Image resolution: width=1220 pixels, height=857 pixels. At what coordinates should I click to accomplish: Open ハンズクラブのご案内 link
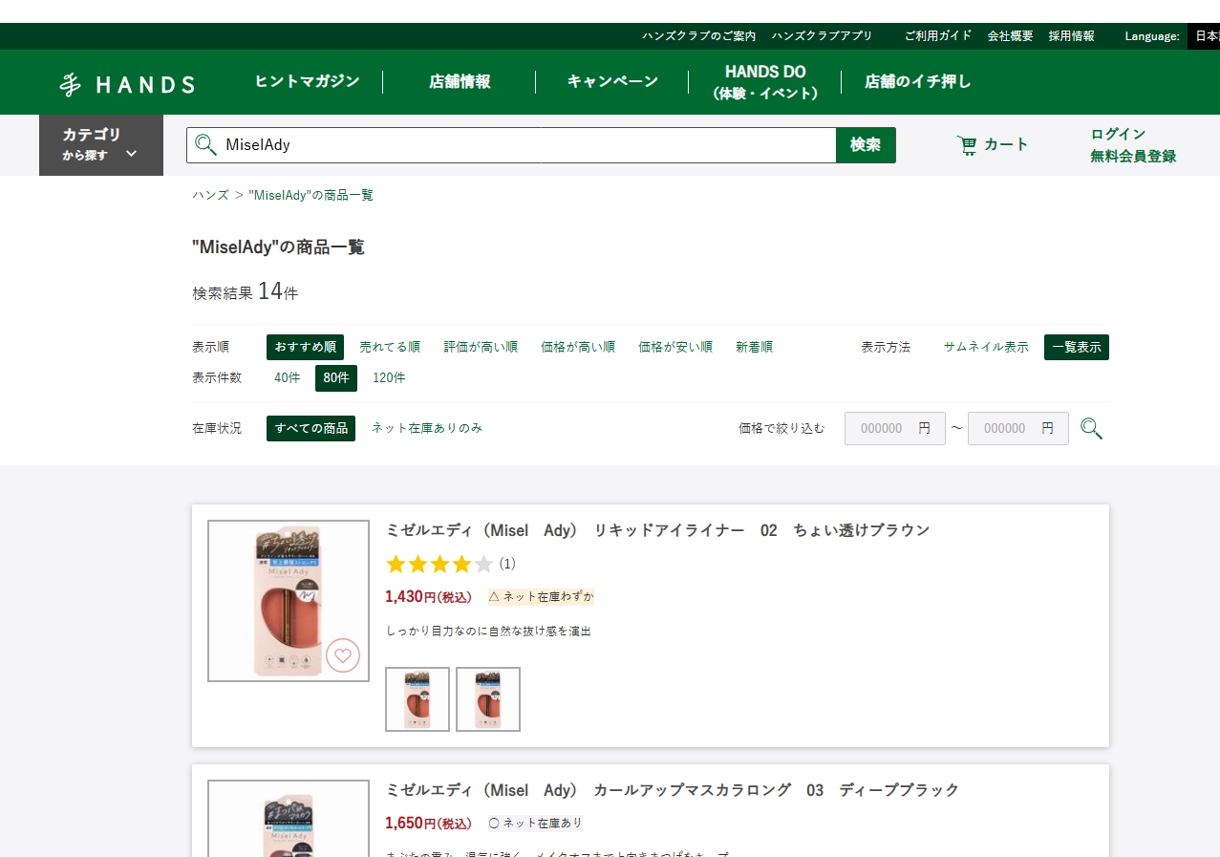point(698,36)
